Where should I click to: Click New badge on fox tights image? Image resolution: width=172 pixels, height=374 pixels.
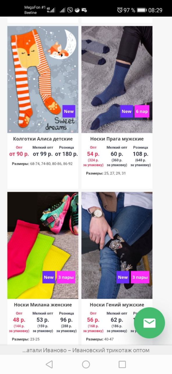69,111
